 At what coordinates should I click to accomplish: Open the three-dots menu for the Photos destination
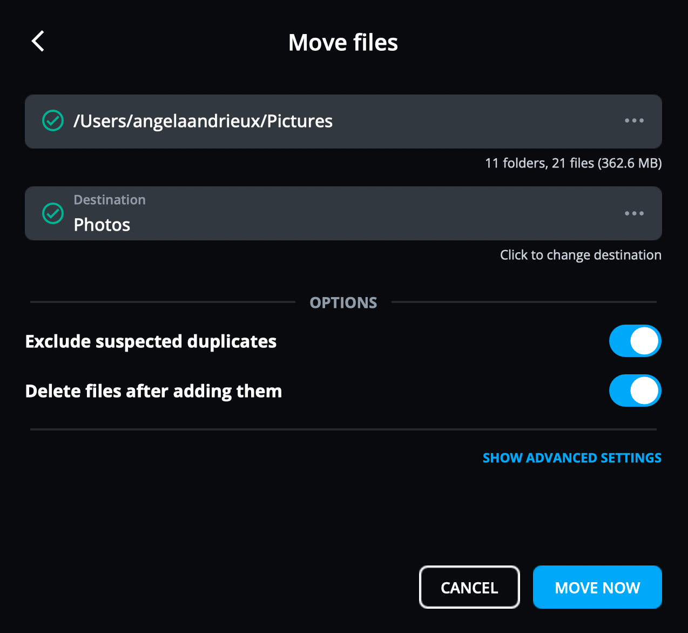(x=634, y=213)
